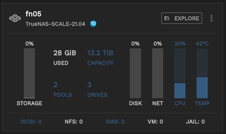226x134 pixels.
Task: Click the SMB: 0 link
Action: pyautogui.click(x=115, y=122)
